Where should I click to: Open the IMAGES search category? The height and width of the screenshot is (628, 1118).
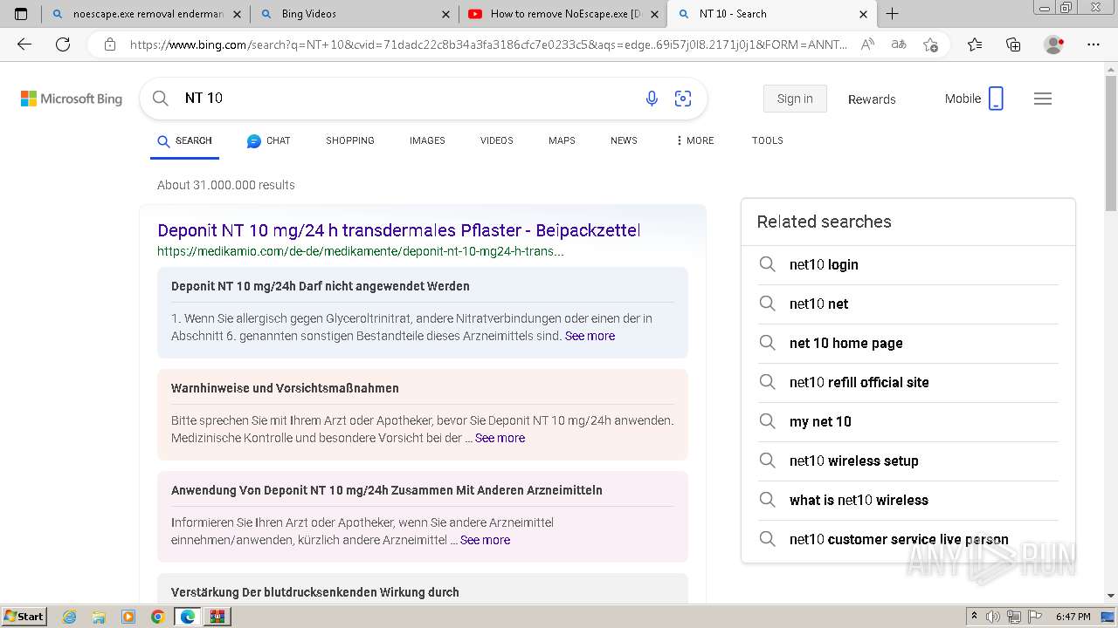(x=427, y=140)
